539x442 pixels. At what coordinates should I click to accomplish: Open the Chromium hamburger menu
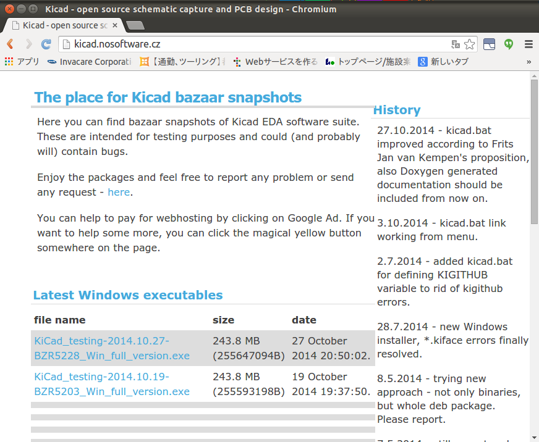click(528, 44)
